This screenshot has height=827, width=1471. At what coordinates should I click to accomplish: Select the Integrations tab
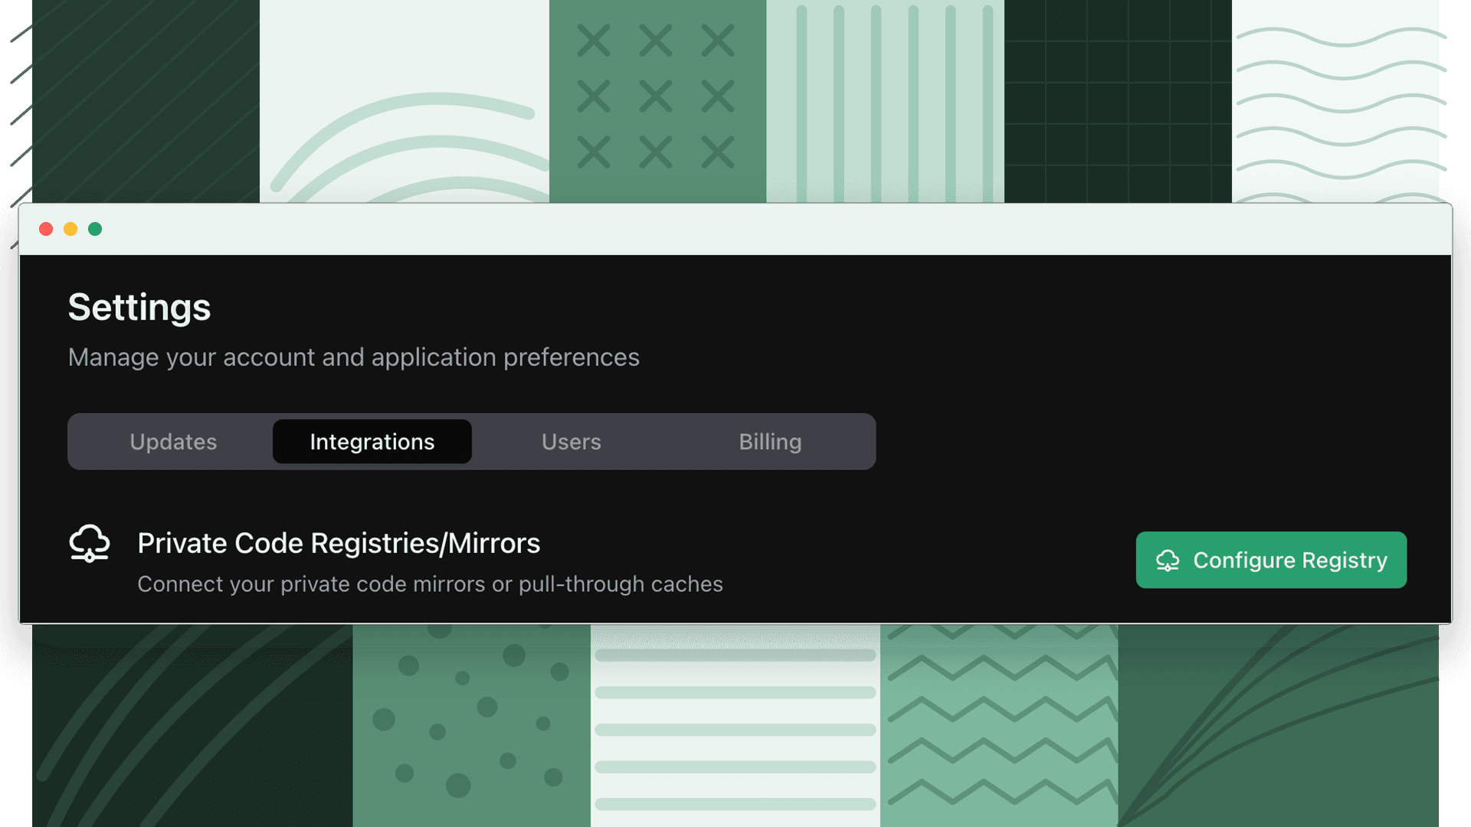coord(372,442)
